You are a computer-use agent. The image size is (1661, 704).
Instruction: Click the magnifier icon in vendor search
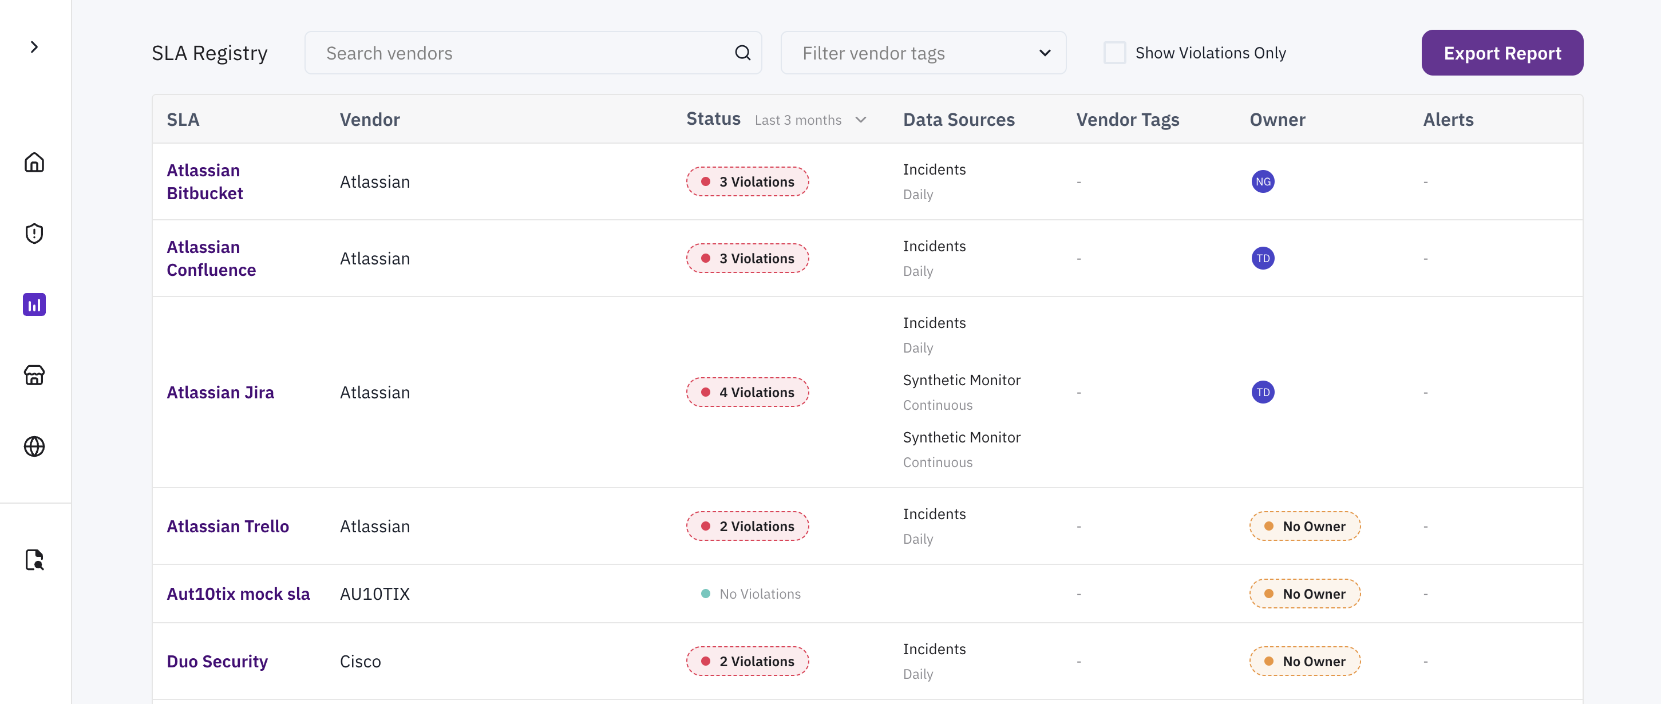pyautogui.click(x=742, y=53)
